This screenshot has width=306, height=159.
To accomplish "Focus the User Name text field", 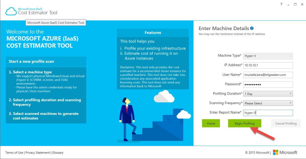I will point(268,75).
